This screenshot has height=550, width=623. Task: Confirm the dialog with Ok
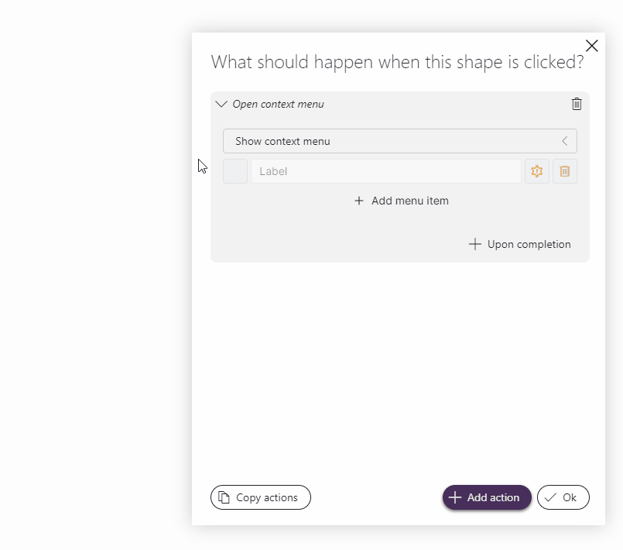(563, 497)
